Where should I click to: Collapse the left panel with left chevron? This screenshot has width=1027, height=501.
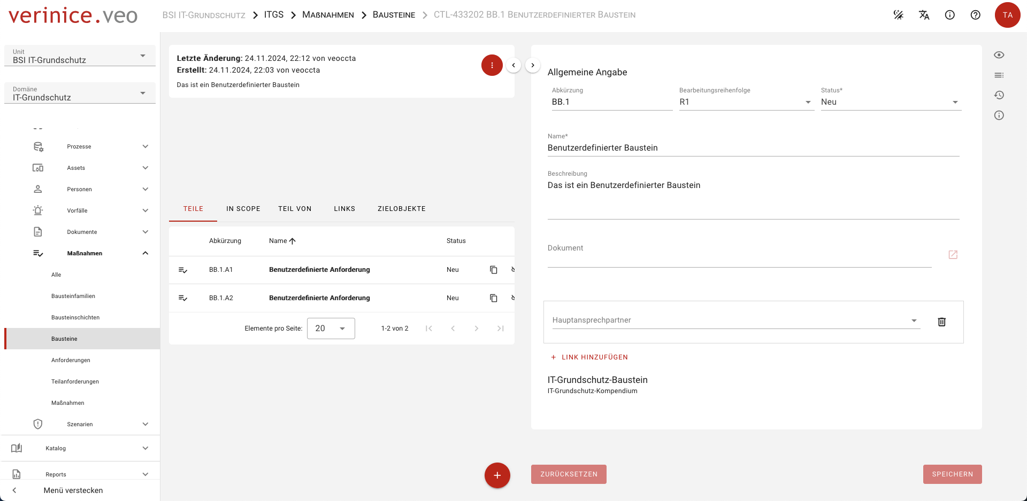tap(513, 65)
